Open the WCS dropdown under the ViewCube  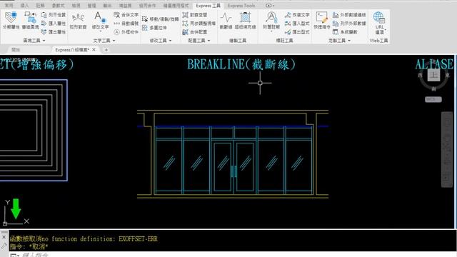click(433, 99)
